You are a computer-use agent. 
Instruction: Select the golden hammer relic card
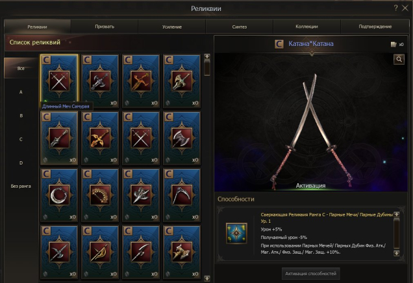(182, 252)
